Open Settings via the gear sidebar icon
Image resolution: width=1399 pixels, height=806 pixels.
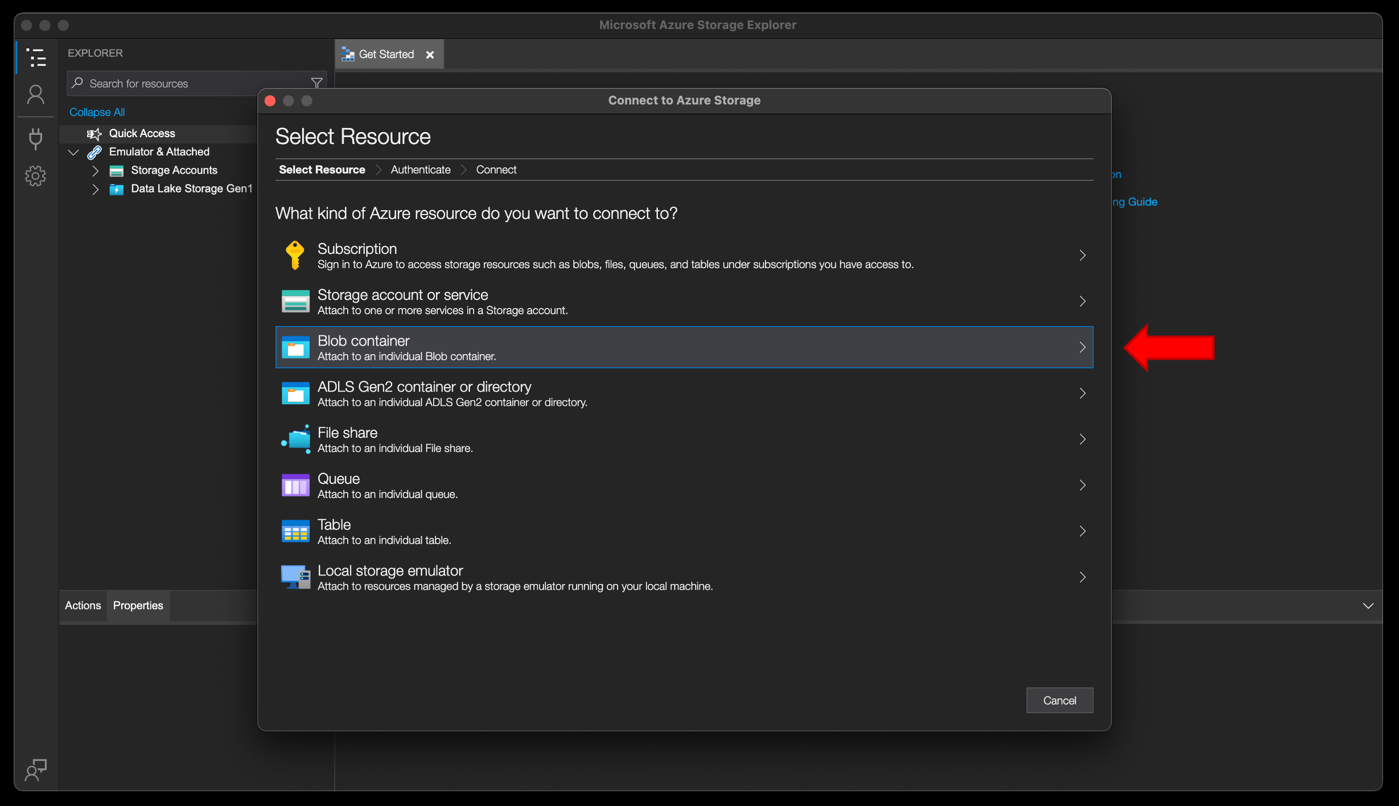36,176
